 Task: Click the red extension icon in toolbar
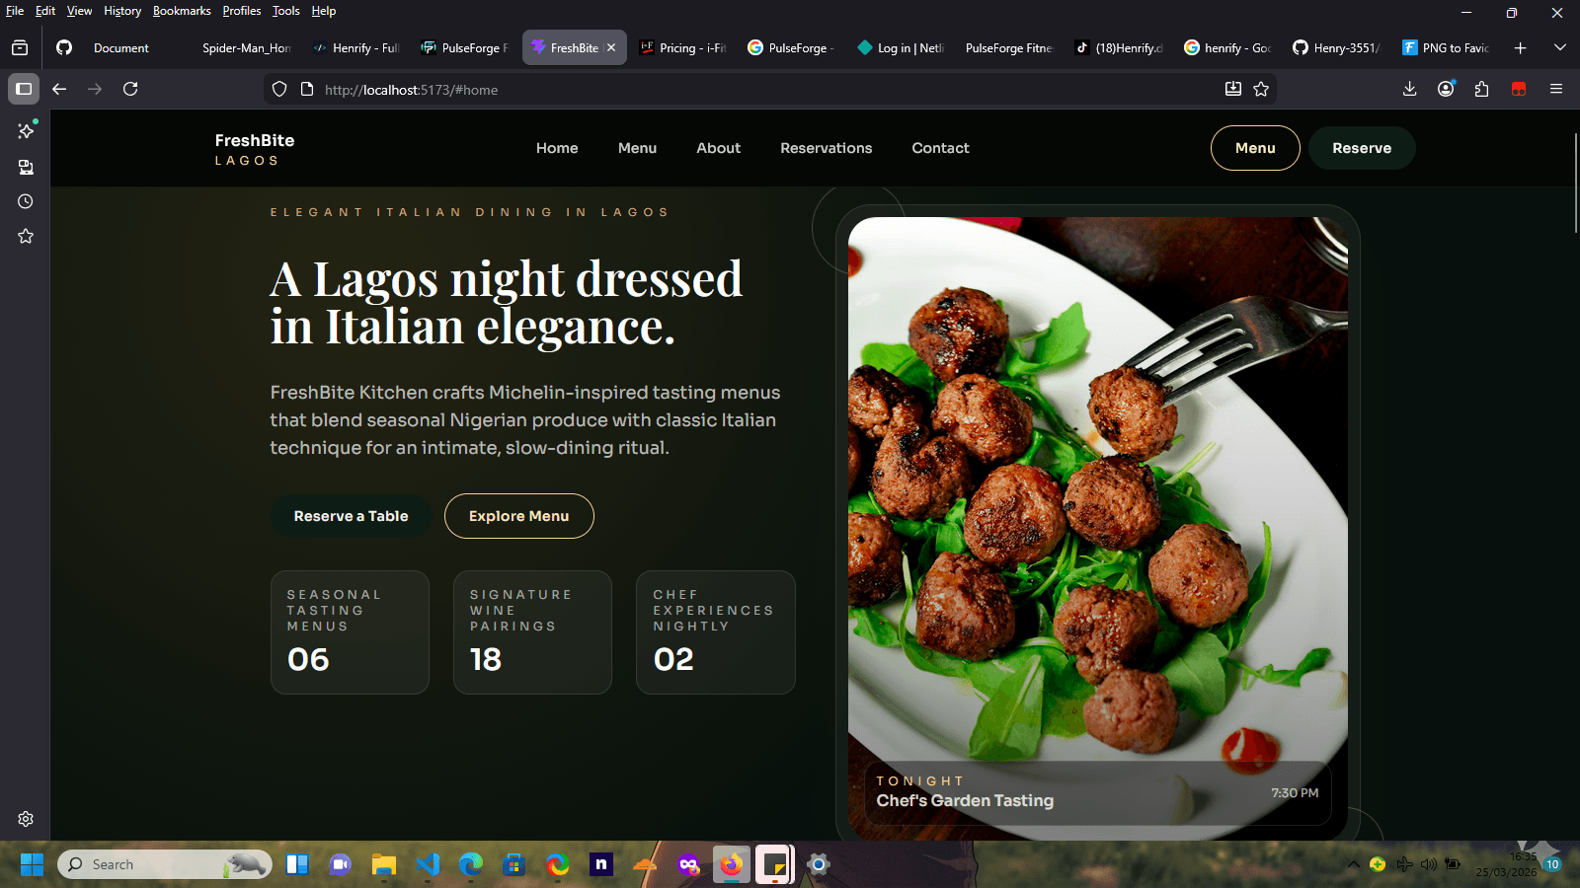click(1519, 89)
